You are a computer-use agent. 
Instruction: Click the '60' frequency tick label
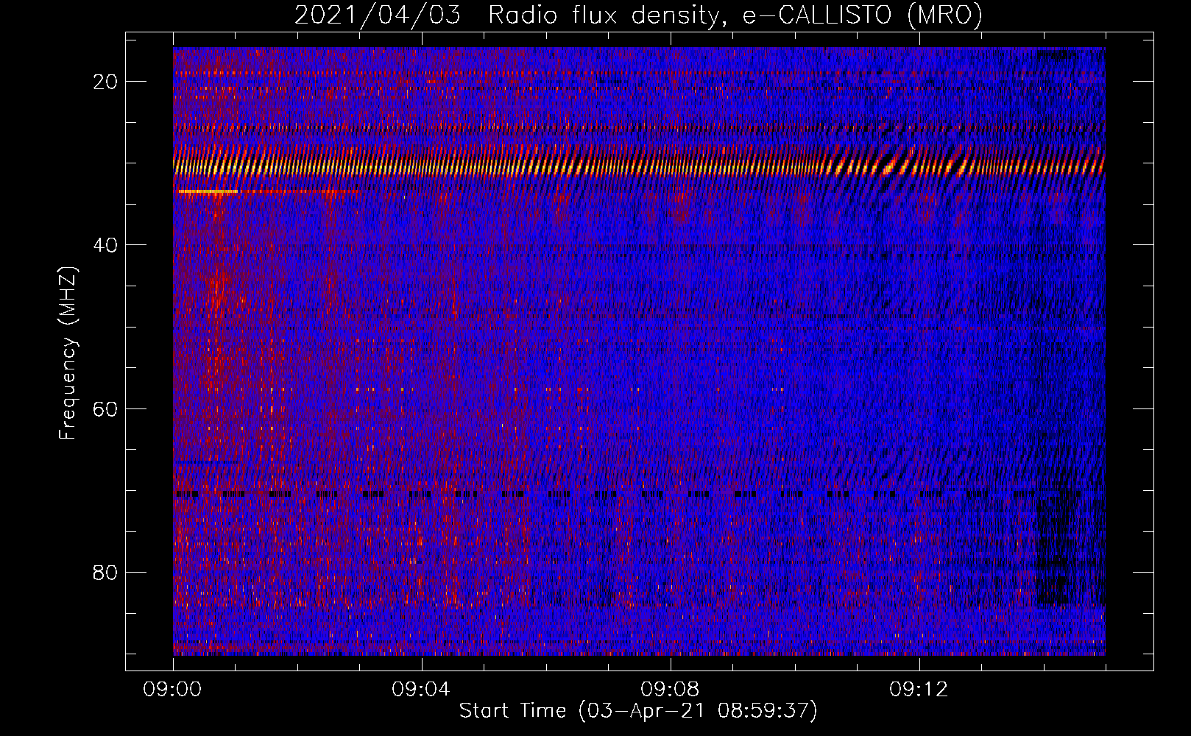click(x=105, y=408)
